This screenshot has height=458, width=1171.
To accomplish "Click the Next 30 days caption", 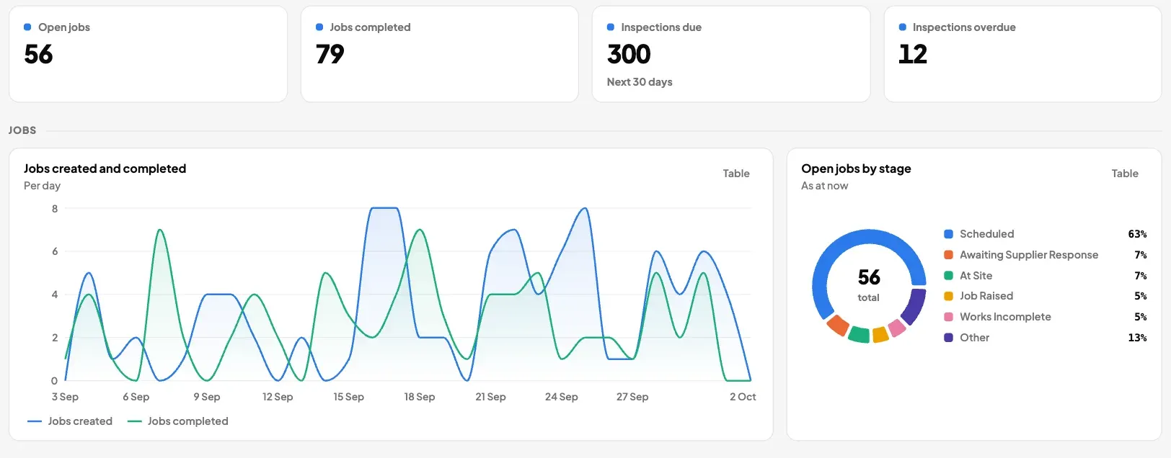I will pos(640,82).
